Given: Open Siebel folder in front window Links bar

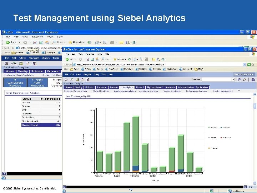Looking at the screenshot, I should click(x=74, y=69).
